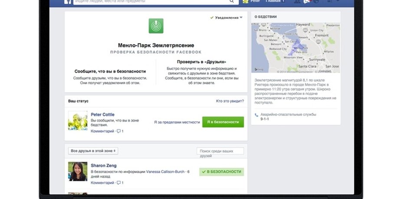Click Sharon Zeng's profile photo
The height and width of the screenshot is (199, 399).
[x=78, y=171]
